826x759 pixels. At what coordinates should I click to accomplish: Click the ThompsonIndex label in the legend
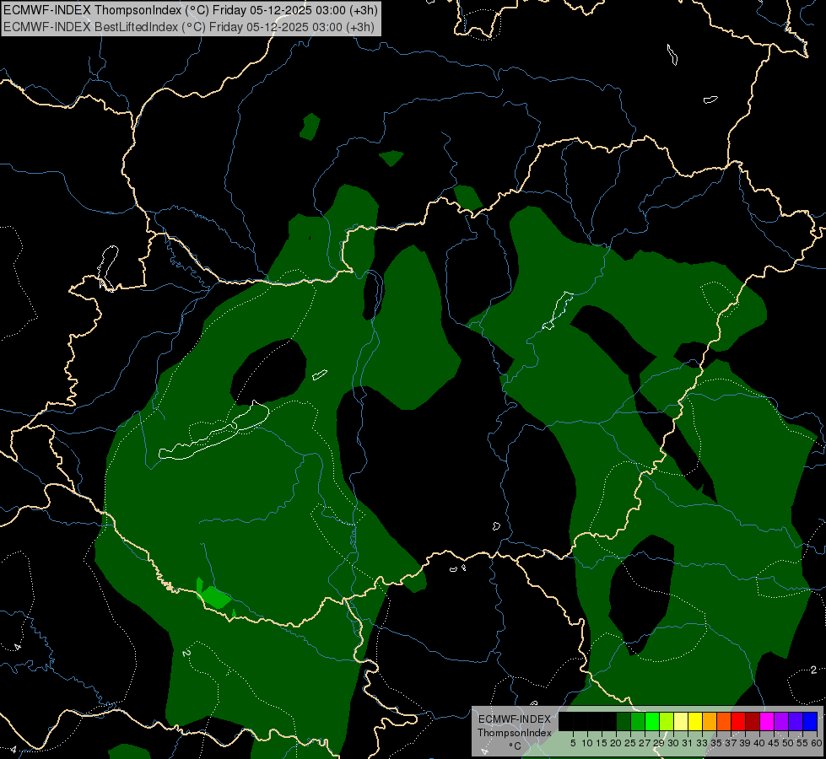[x=515, y=733]
